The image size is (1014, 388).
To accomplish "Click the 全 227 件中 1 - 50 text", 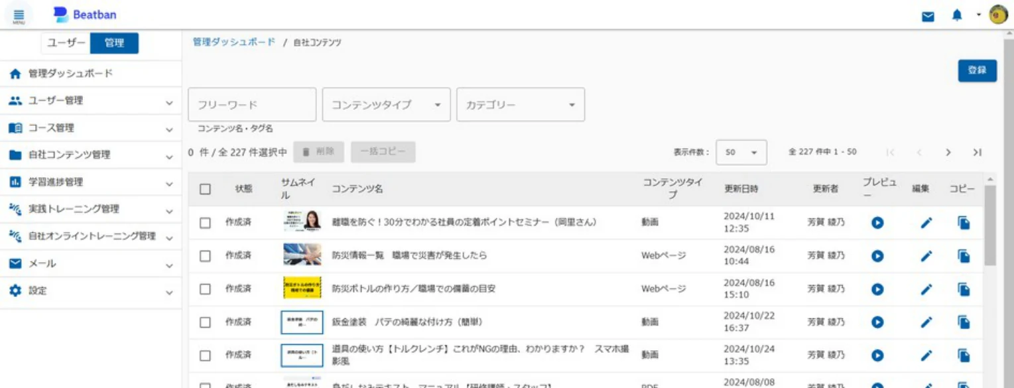I will pyautogui.click(x=822, y=152).
